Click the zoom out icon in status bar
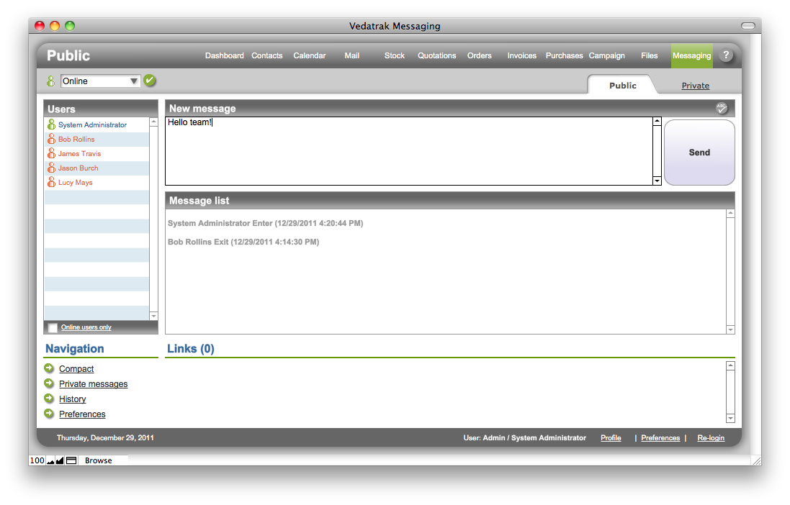Image resolution: width=790 pixels, height=505 pixels. [50, 460]
